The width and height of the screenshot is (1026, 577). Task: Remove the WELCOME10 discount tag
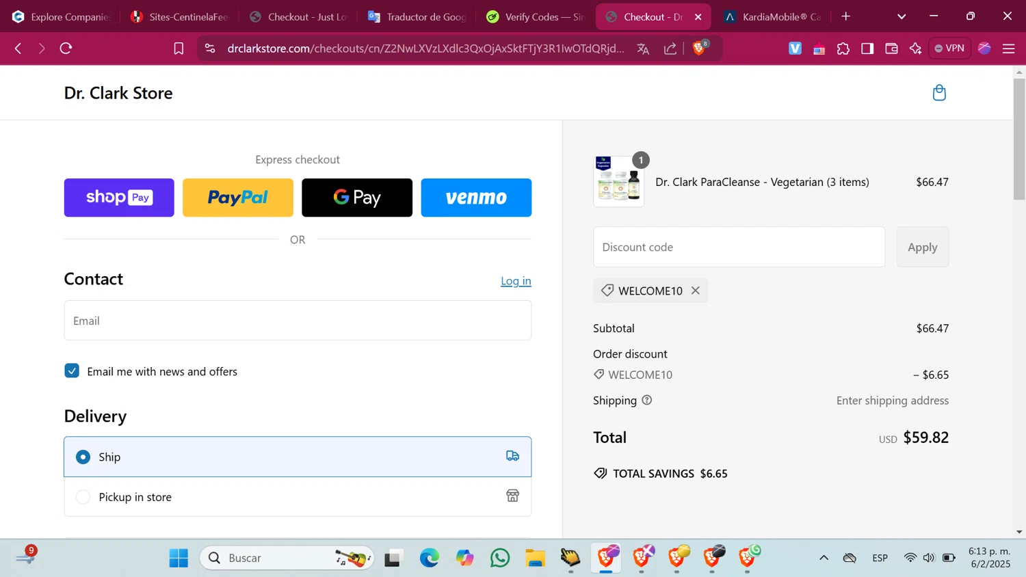coord(696,291)
